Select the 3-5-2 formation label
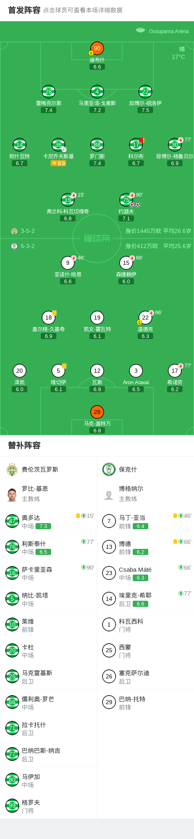The height and width of the screenshot is (839, 194). coord(28,231)
